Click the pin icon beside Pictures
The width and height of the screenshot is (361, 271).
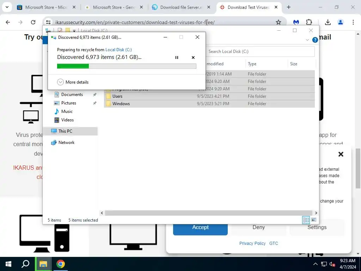tap(94, 103)
